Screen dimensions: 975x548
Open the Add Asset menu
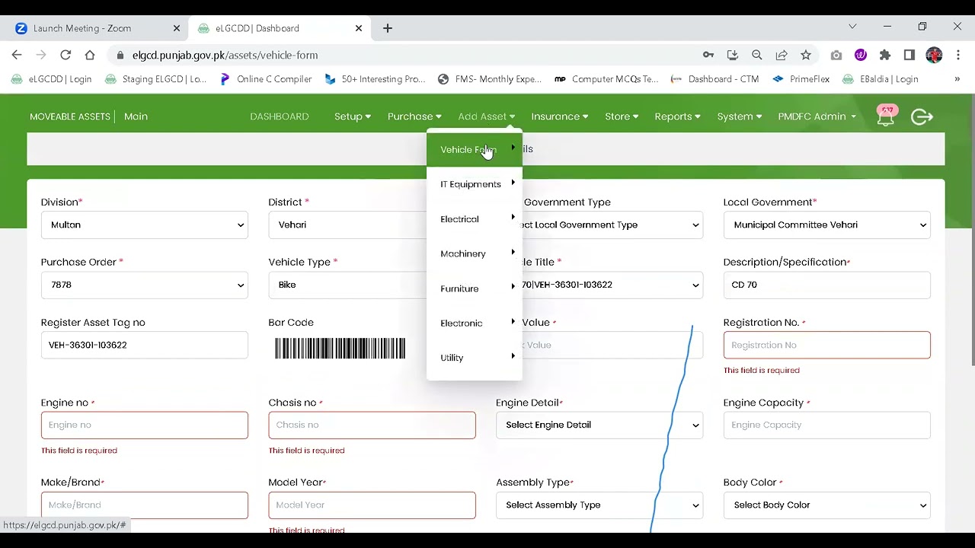(x=486, y=116)
